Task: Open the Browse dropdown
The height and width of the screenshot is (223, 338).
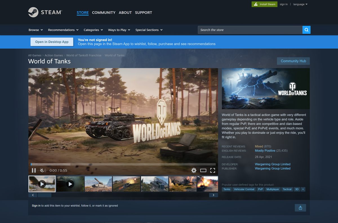Action: pos(36,30)
